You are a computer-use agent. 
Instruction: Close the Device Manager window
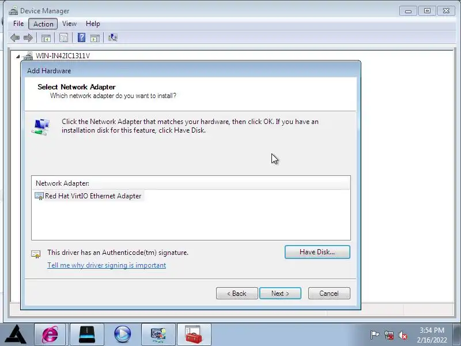point(446,11)
